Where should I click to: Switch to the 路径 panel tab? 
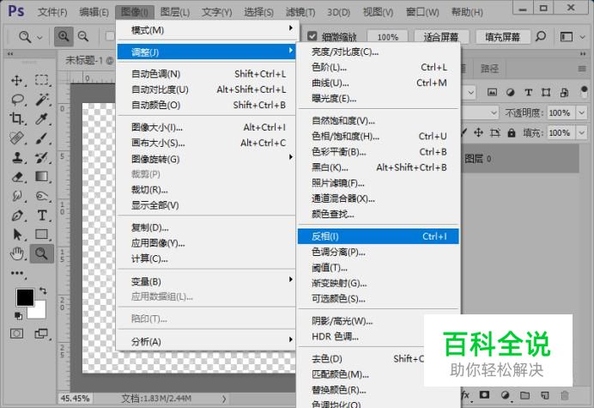(x=489, y=69)
